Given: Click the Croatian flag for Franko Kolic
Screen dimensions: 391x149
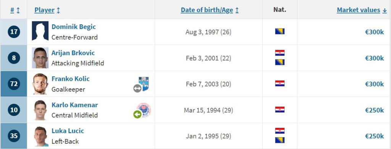Looking at the screenshot, I should click(x=280, y=84).
